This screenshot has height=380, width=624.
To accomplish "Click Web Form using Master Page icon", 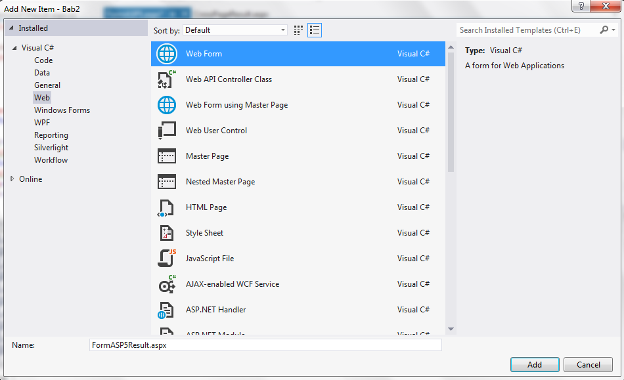I will pos(166,105).
